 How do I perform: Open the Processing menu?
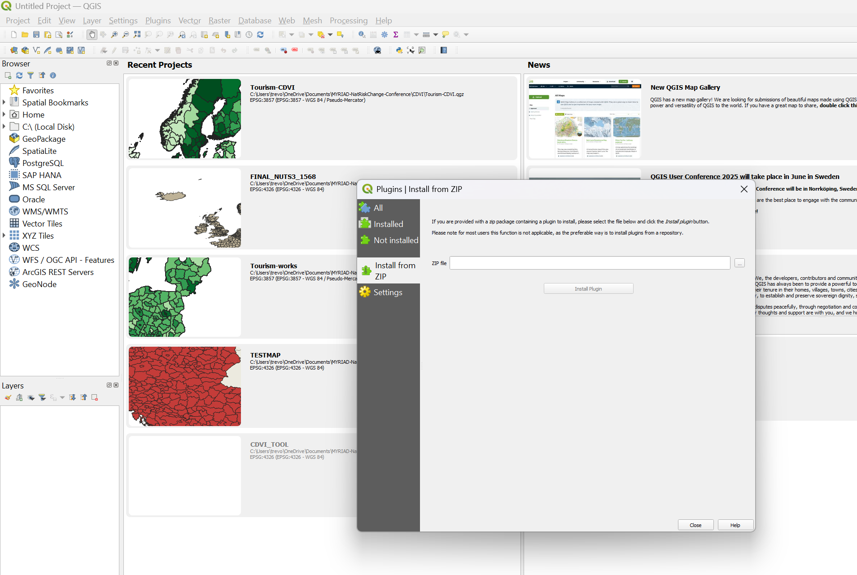pos(349,21)
